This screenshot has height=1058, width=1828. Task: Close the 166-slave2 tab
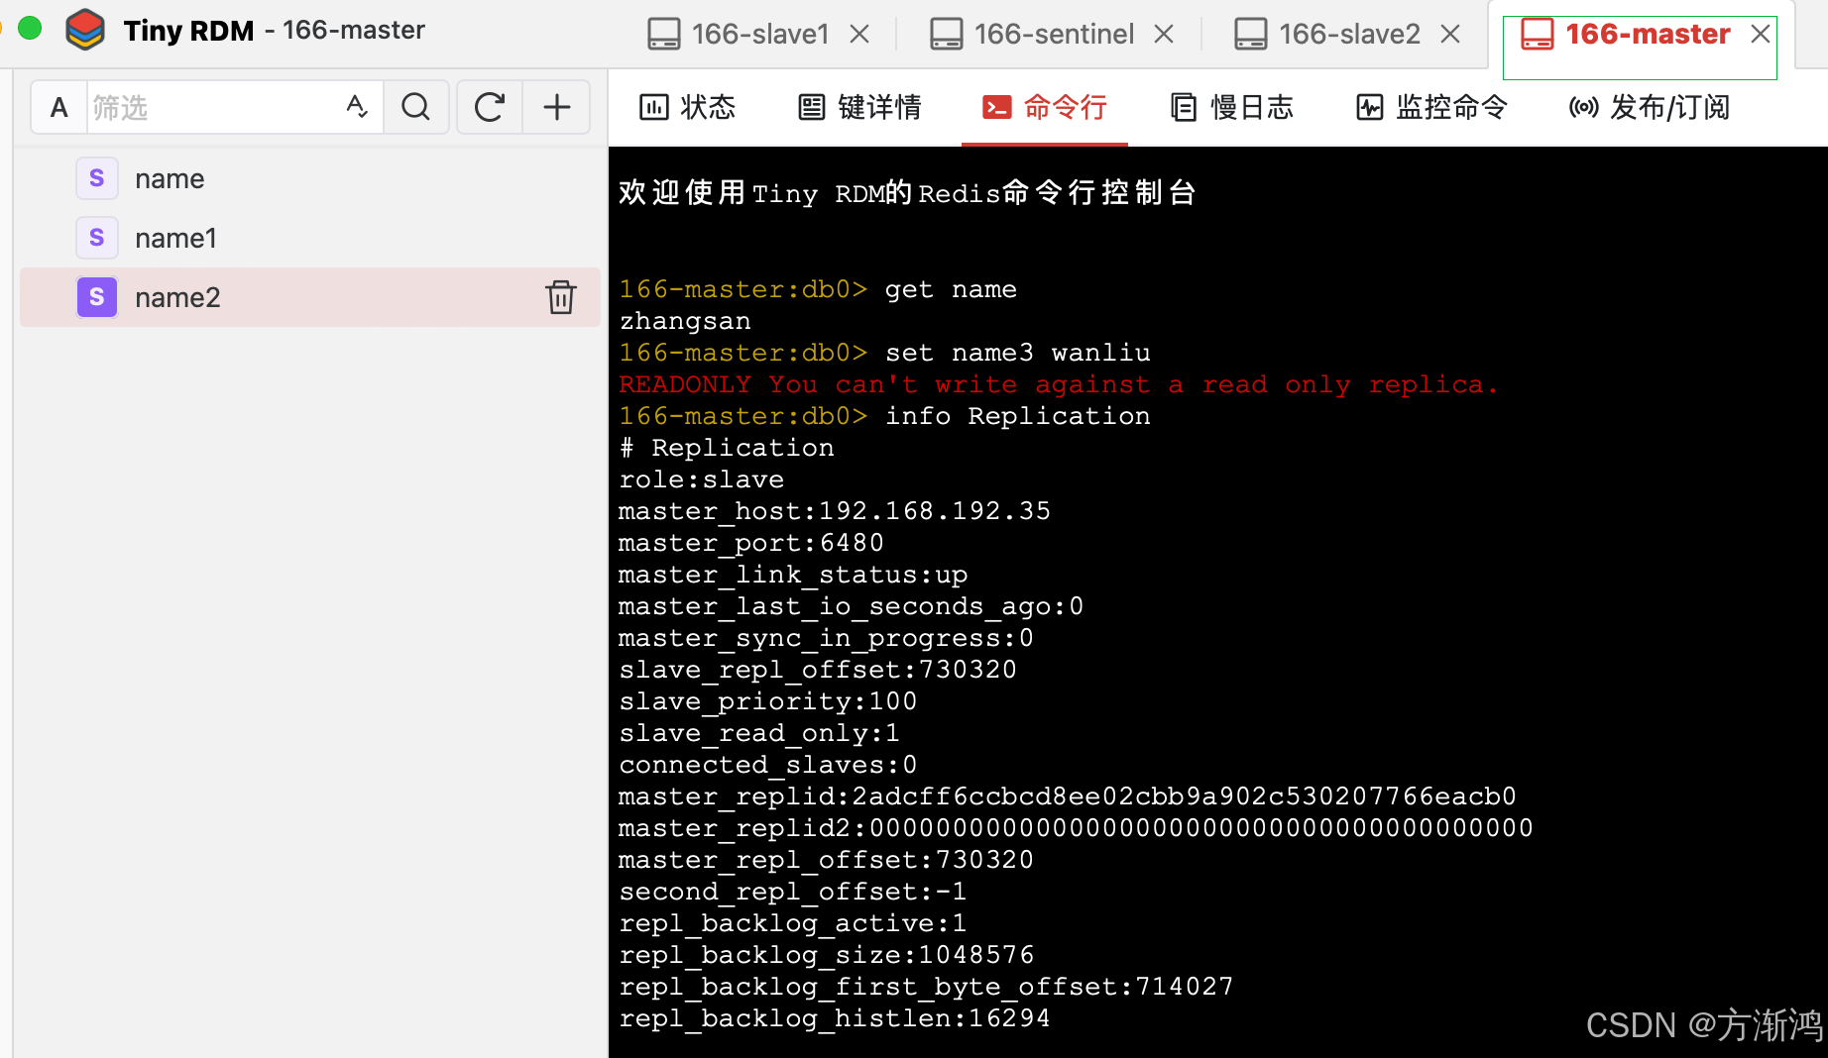[1451, 35]
